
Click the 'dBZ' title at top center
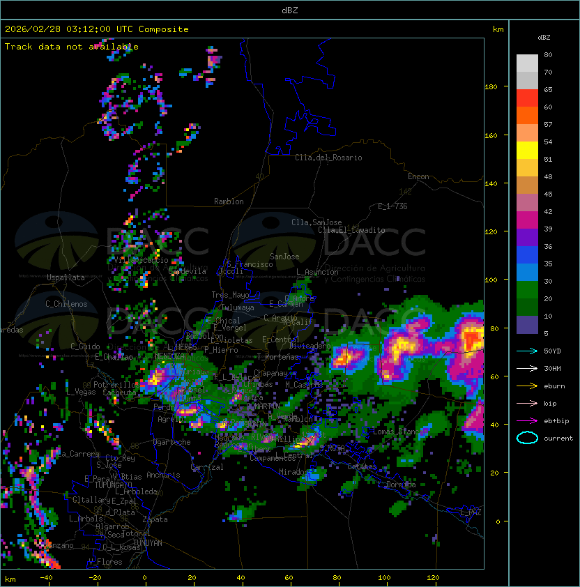290,10
